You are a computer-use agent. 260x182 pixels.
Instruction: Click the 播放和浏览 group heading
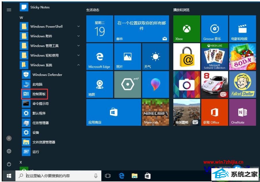click(181, 10)
